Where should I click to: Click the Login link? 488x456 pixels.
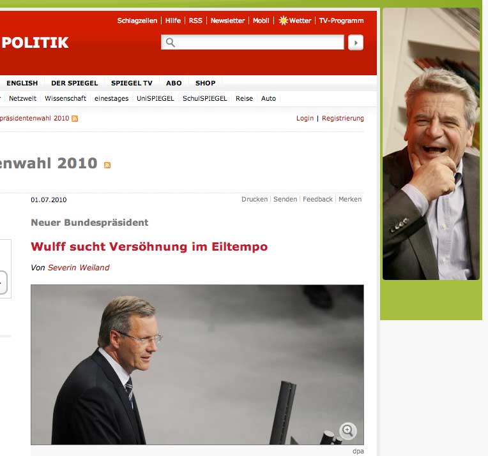tap(305, 118)
